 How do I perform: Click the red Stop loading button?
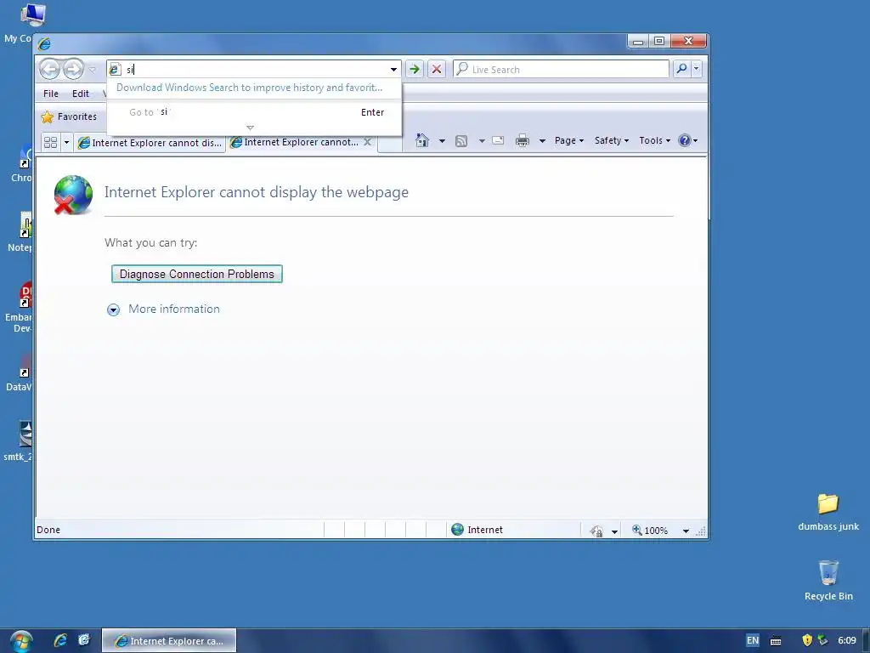pyautogui.click(x=437, y=70)
